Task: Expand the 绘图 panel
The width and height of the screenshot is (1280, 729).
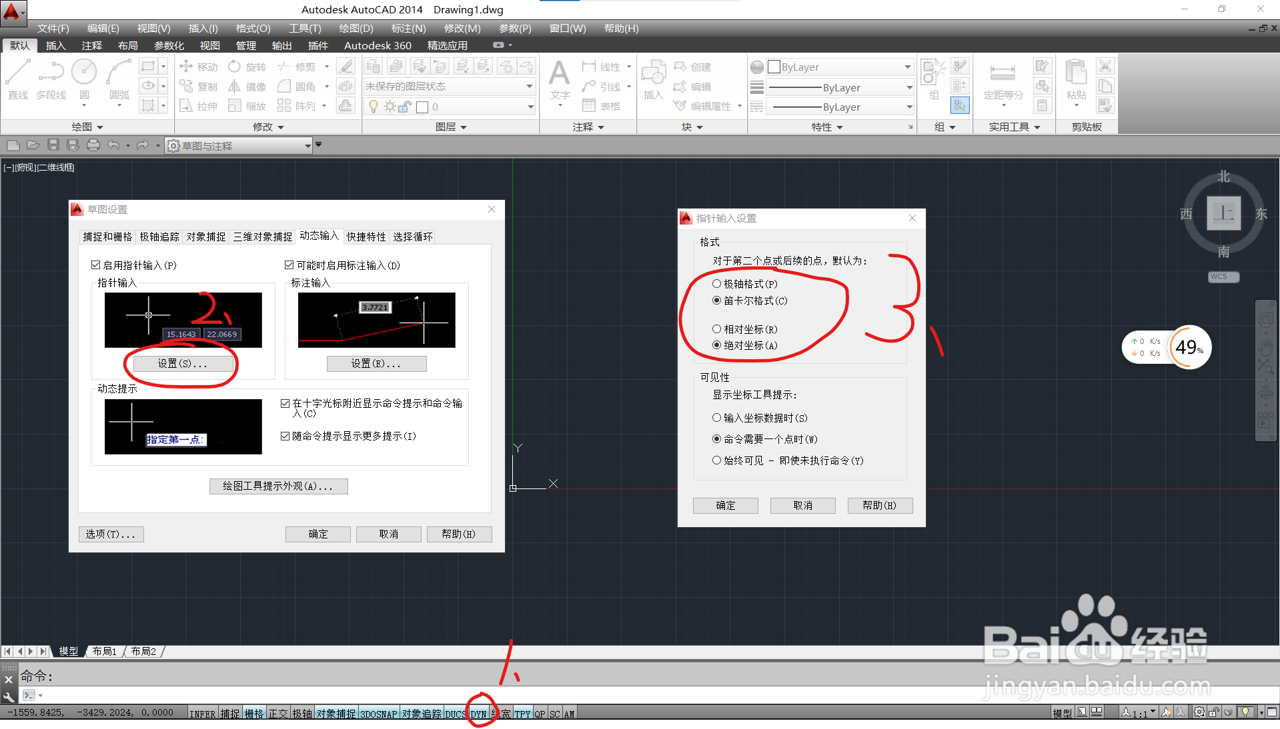Action: point(87,127)
